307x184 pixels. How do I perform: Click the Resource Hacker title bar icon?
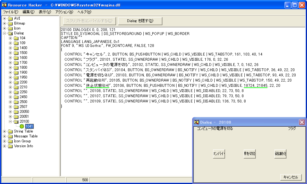(x=4, y=5)
